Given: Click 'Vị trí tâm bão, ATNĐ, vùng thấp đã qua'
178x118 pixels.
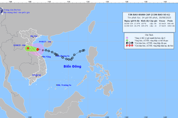Looking at the screenshot, I should tap(151, 43).
